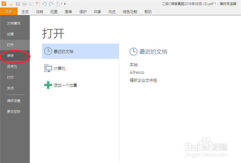
Task: Switch to the 共享 ribbon tab
Action: point(97,12)
